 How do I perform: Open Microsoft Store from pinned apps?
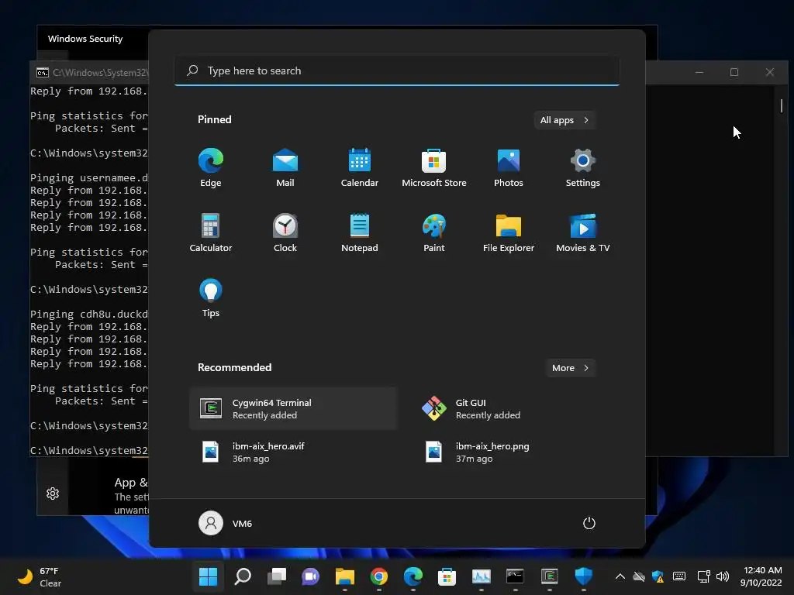pos(434,167)
